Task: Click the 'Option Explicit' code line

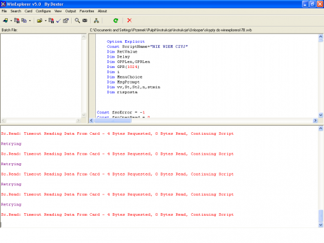Action: click(126, 41)
